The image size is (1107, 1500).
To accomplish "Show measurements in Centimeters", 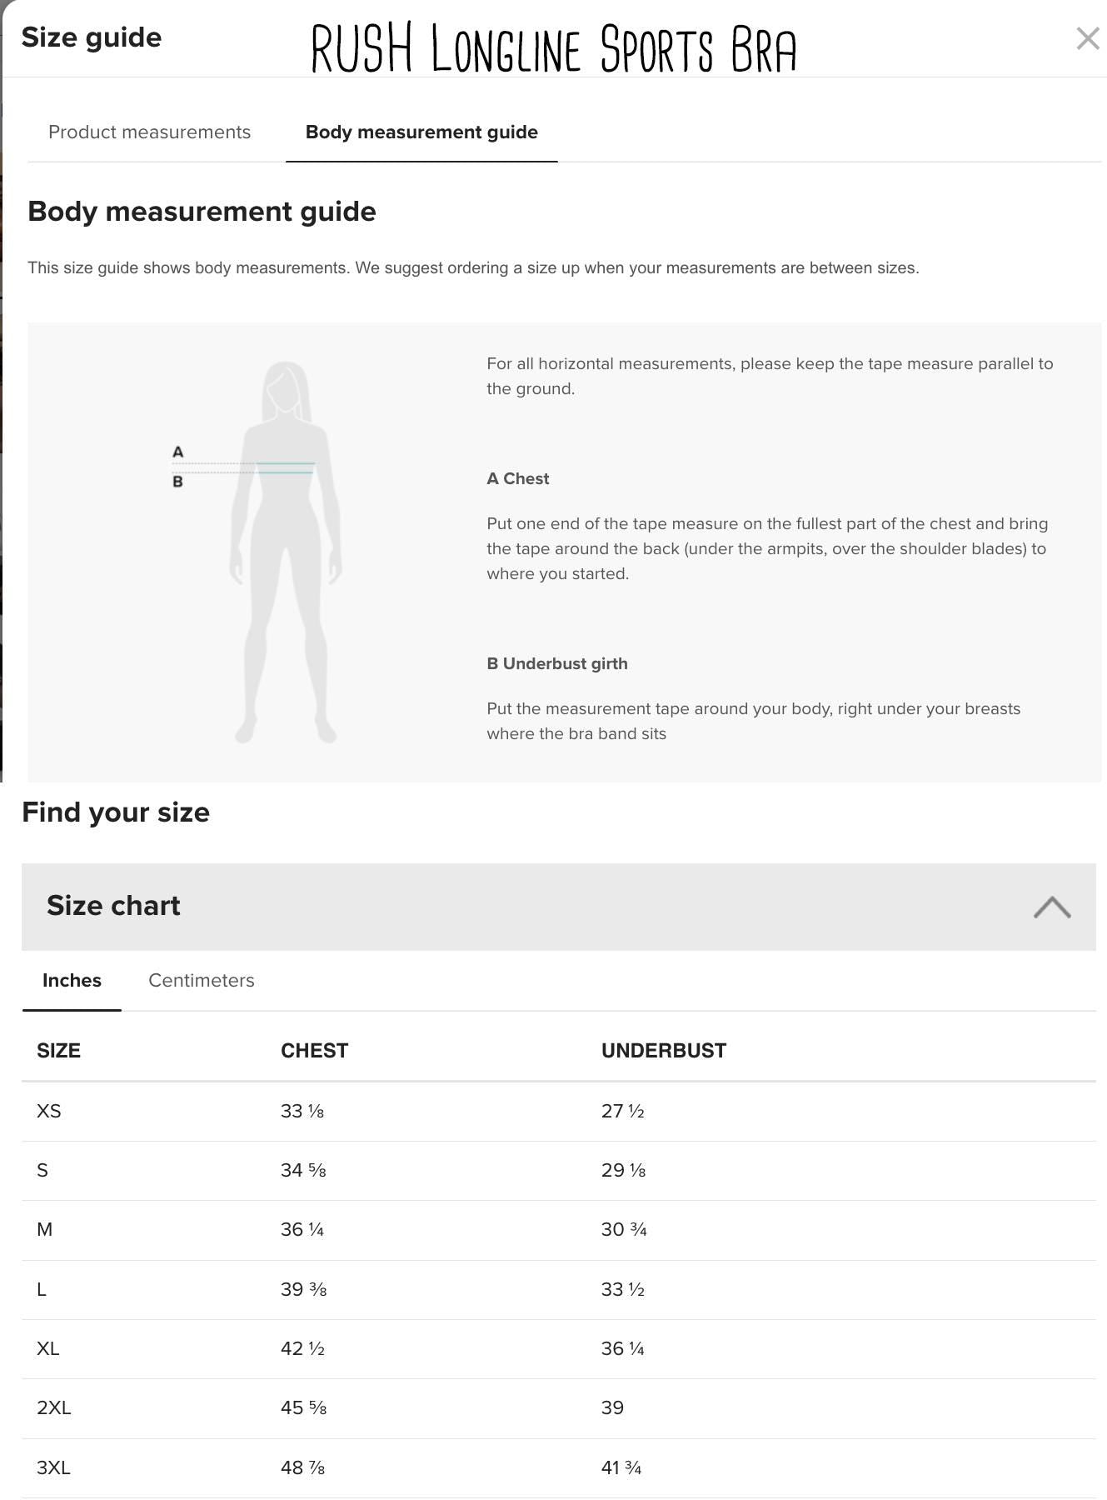I will point(202,981).
